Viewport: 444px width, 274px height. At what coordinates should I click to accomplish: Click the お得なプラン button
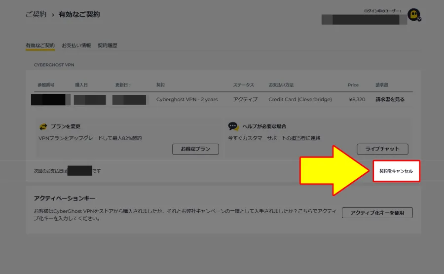point(195,149)
